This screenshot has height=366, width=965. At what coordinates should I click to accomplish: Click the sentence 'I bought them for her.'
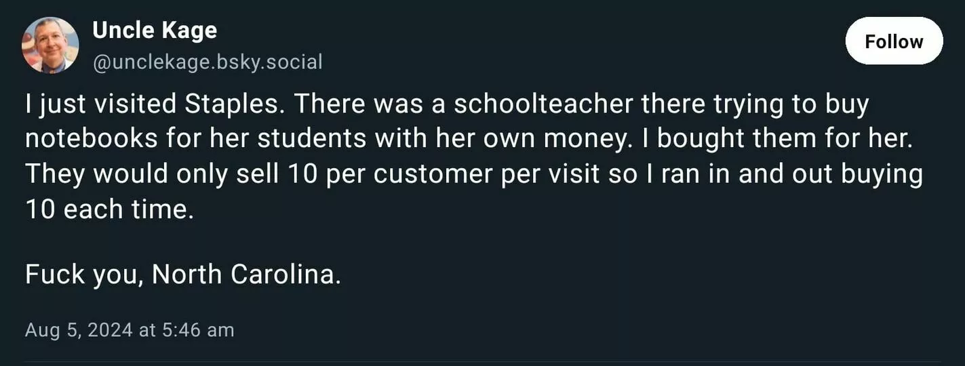pyautogui.click(x=780, y=139)
